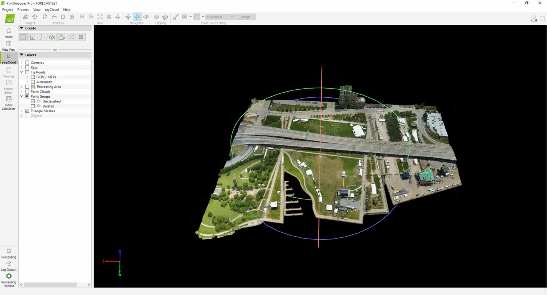The width and height of the screenshot is (547, 295).
Task: Switch to Map View in sidebar
Action: click(x=9, y=46)
